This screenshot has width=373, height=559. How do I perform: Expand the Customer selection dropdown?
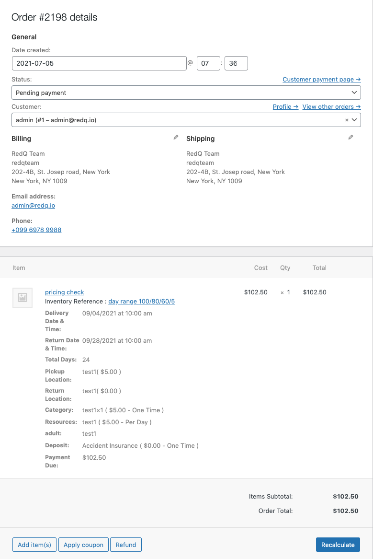click(x=354, y=120)
